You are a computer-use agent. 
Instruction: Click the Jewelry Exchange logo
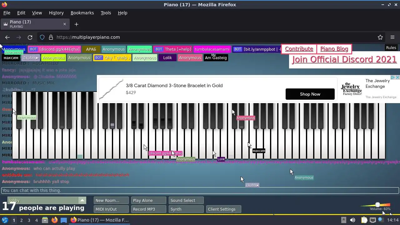click(x=351, y=89)
